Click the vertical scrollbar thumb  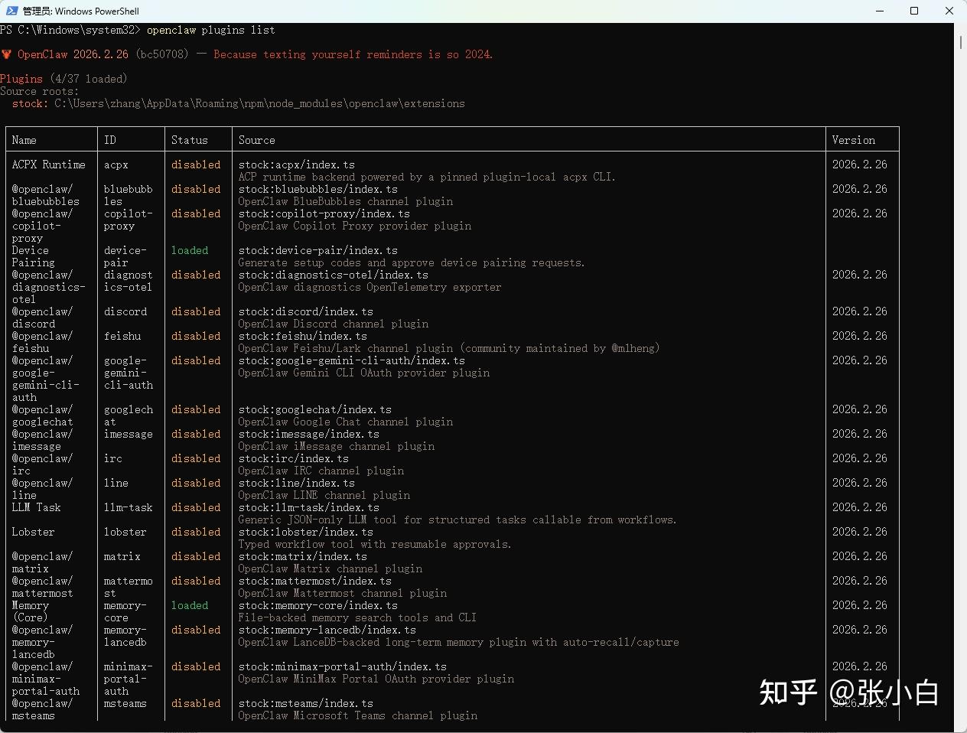(960, 41)
